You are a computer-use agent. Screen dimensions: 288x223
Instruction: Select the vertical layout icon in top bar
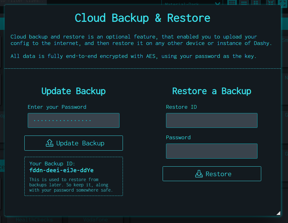pyautogui.click(x=256, y=3)
